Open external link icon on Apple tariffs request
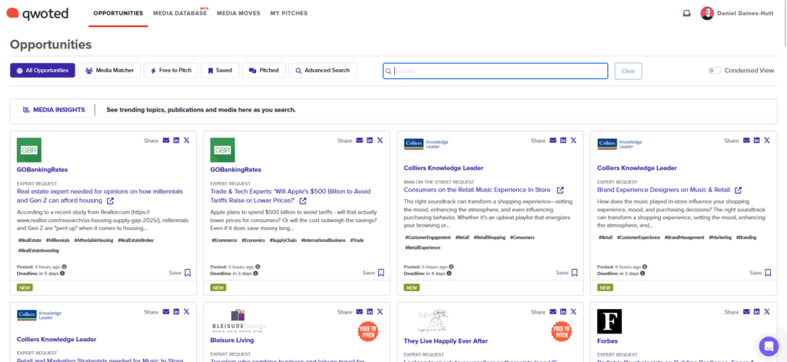787x362 pixels. (x=303, y=201)
